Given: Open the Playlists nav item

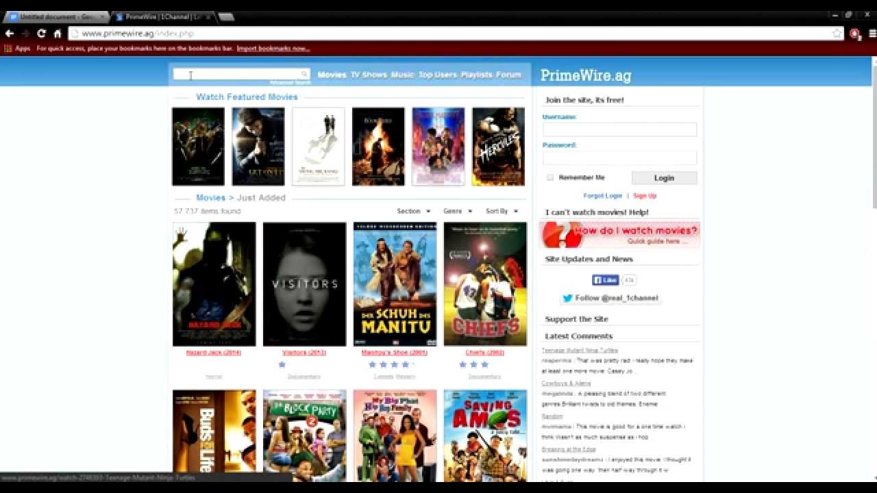Looking at the screenshot, I should (476, 75).
